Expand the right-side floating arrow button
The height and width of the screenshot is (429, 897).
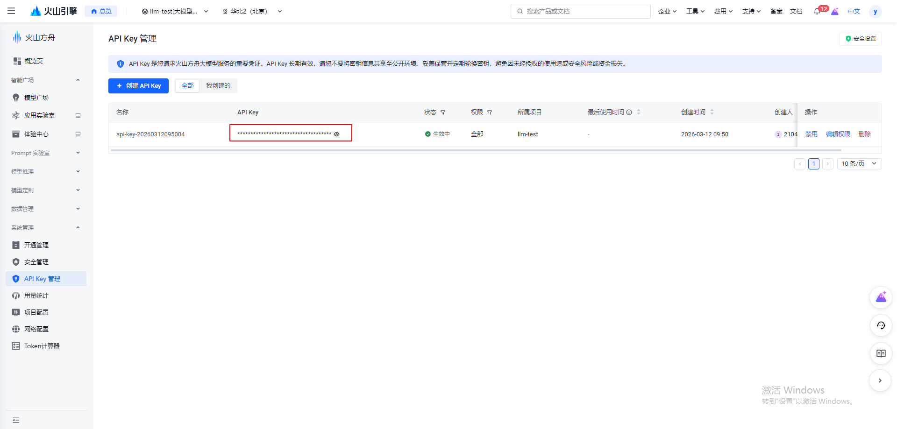(880, 380)
